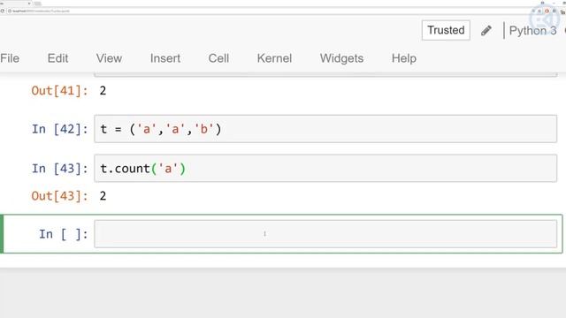Click the In [43] prompt label
566x318 pixels.
click(x=59, y=169)
